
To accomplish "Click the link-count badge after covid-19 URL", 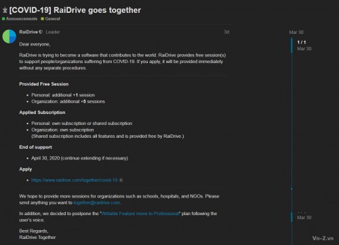I will tap(121, 180).
